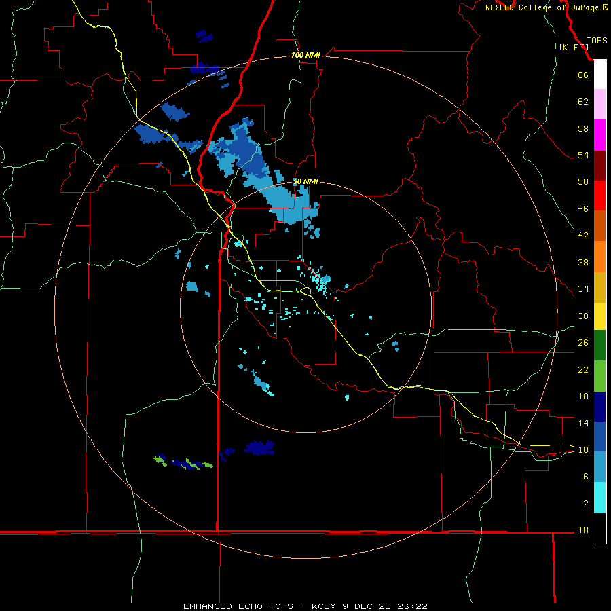Screen dimensions: 611x611
Task: Click the legend value 10
Action: click(583, 450)
